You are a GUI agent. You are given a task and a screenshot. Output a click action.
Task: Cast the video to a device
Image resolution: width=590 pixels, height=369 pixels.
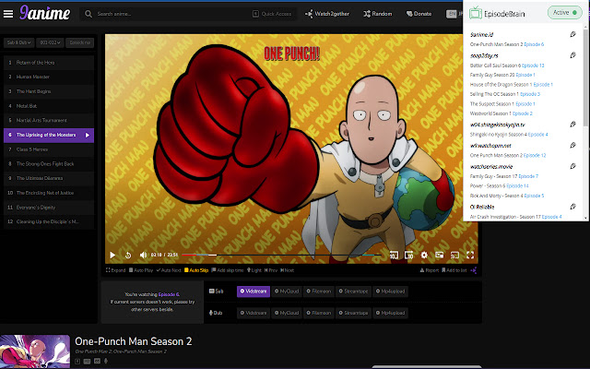454,256
